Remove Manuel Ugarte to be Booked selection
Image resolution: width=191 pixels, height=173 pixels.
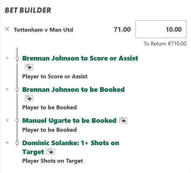pos(7,120)
